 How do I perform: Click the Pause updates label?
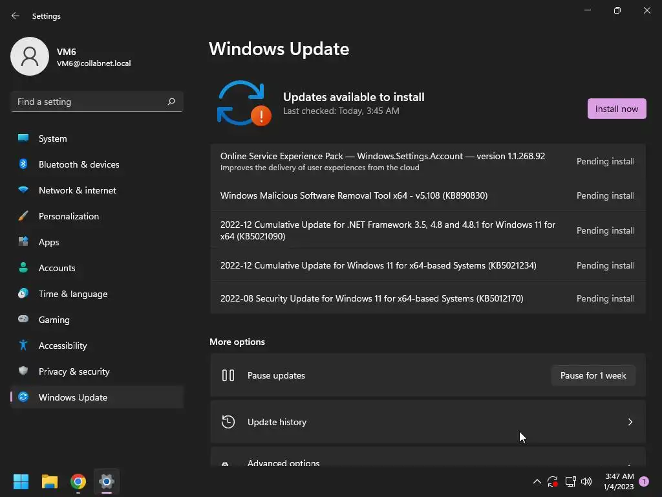pyautogui.click(x=276, y=375)
